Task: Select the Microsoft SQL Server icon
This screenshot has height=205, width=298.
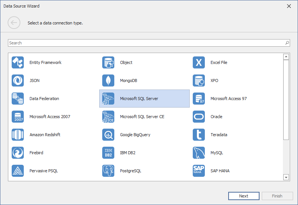Action: click(x=108, y=99)
